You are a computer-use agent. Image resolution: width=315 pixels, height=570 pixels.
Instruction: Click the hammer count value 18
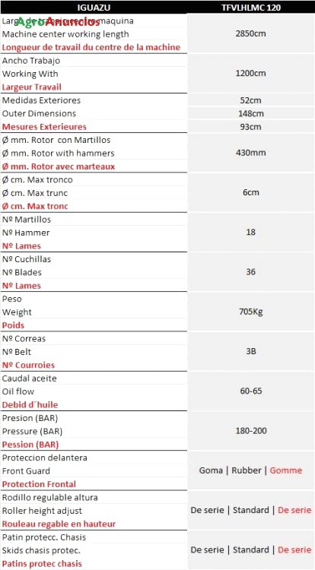point(251,232)
